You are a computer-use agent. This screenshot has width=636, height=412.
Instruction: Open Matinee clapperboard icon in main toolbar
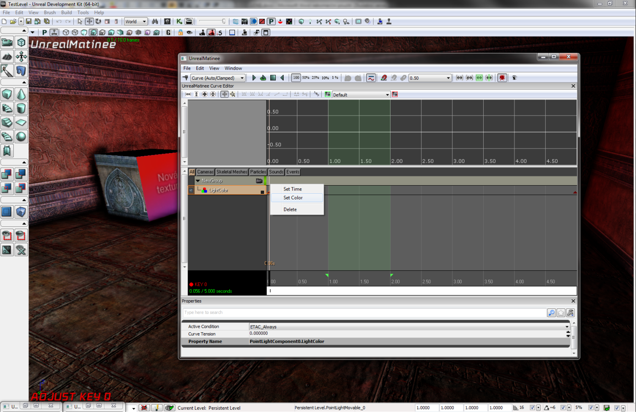click(189, 22)
